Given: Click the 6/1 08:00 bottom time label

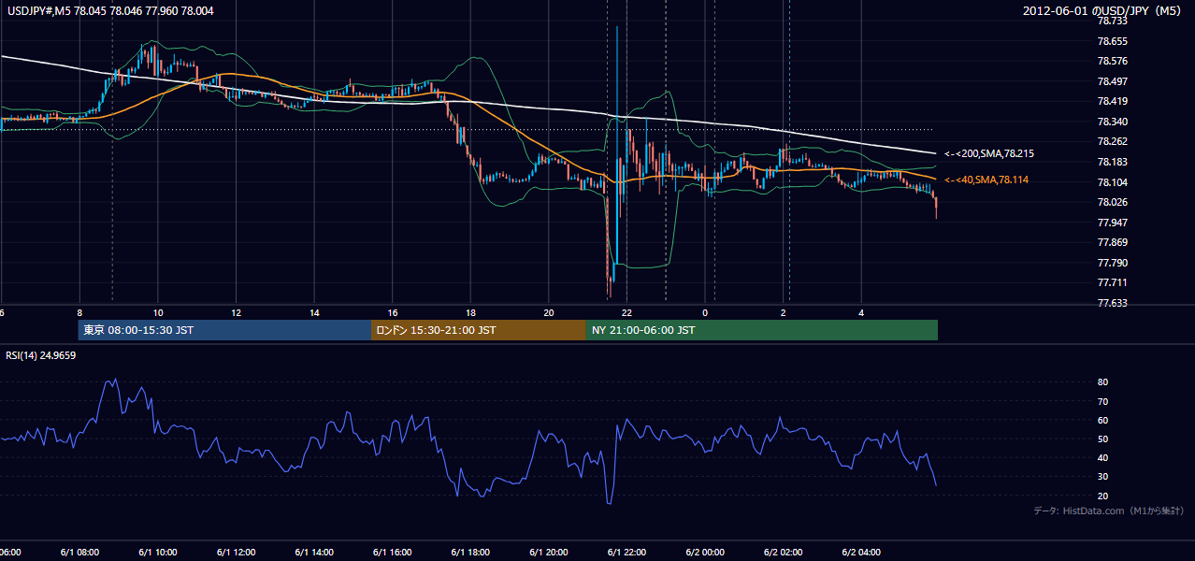Looking at the screenshot, I should (79, 552).
